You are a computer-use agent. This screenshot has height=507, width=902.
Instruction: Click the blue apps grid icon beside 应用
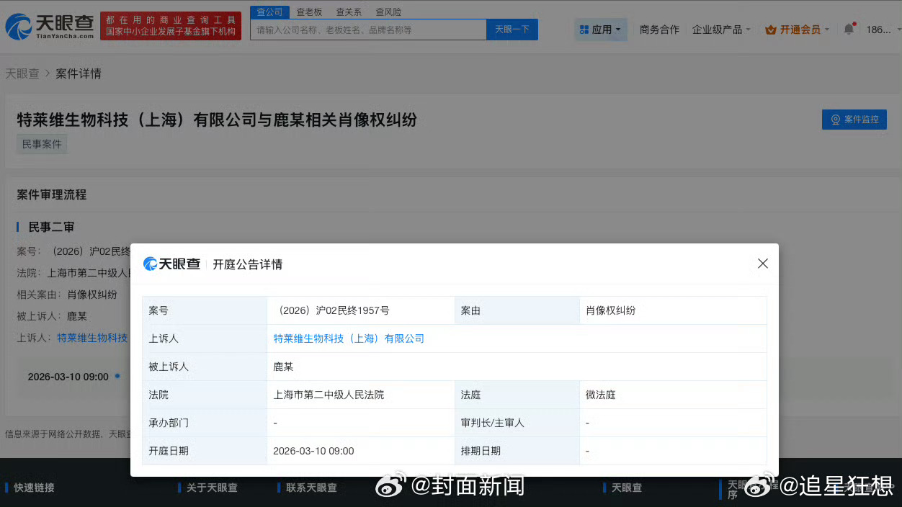click(x=586, y=29)
